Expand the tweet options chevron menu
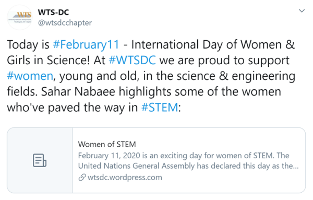This screenshot has height=200, width=313. 302,10
